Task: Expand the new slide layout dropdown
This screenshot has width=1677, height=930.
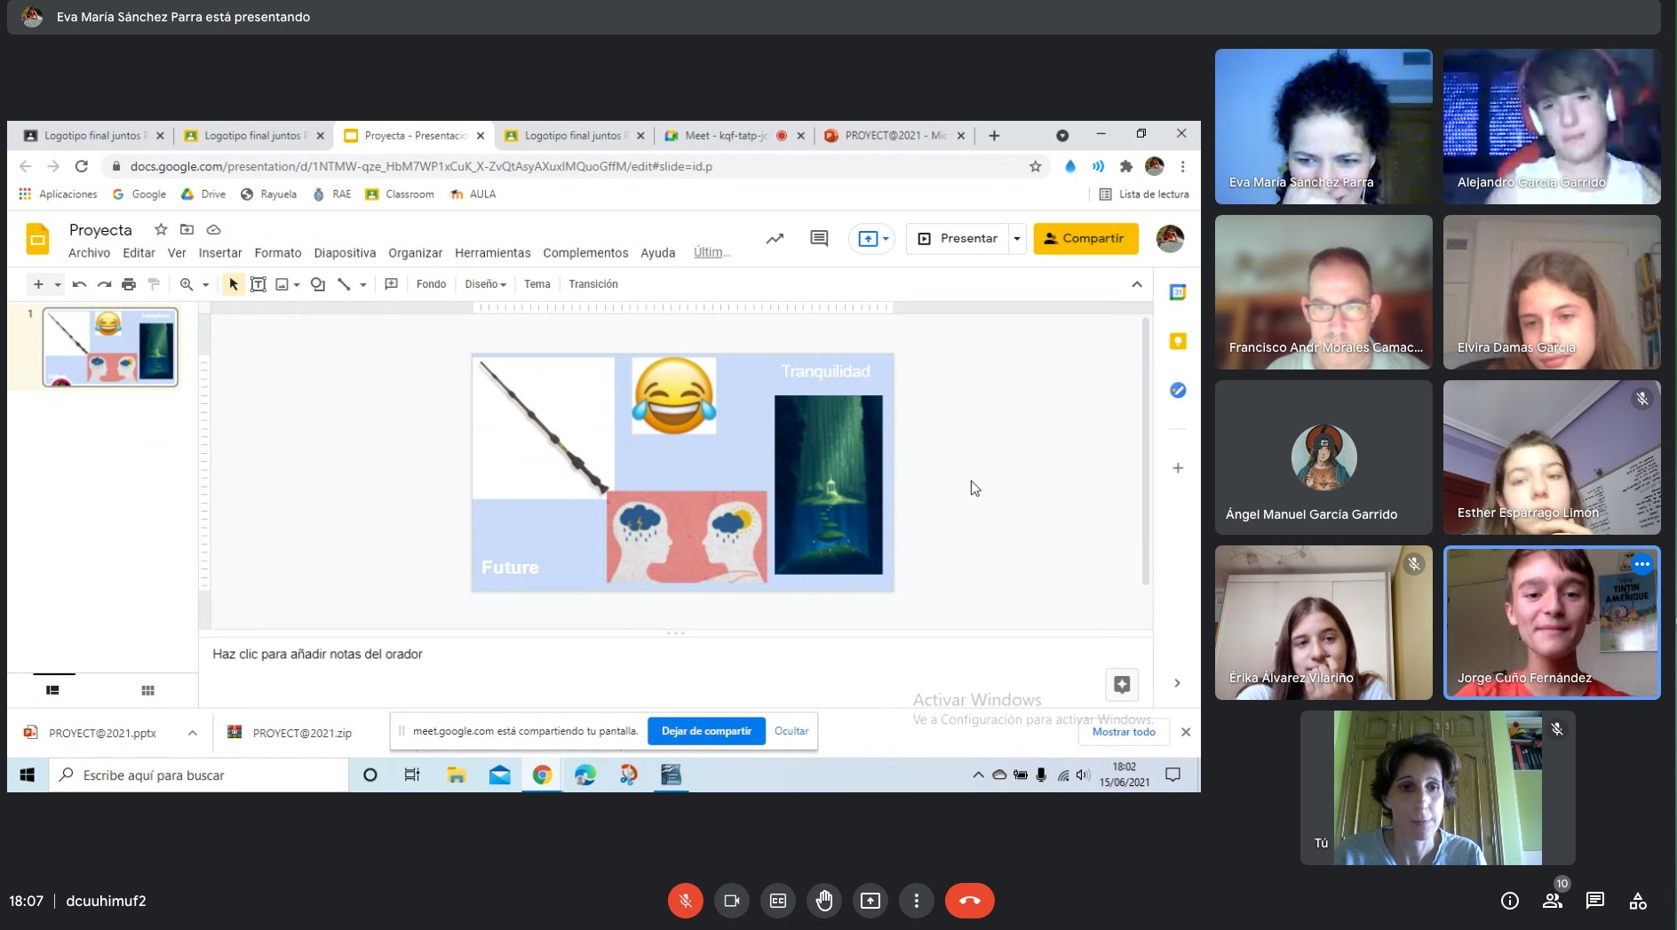Action: tap(58, 284)
